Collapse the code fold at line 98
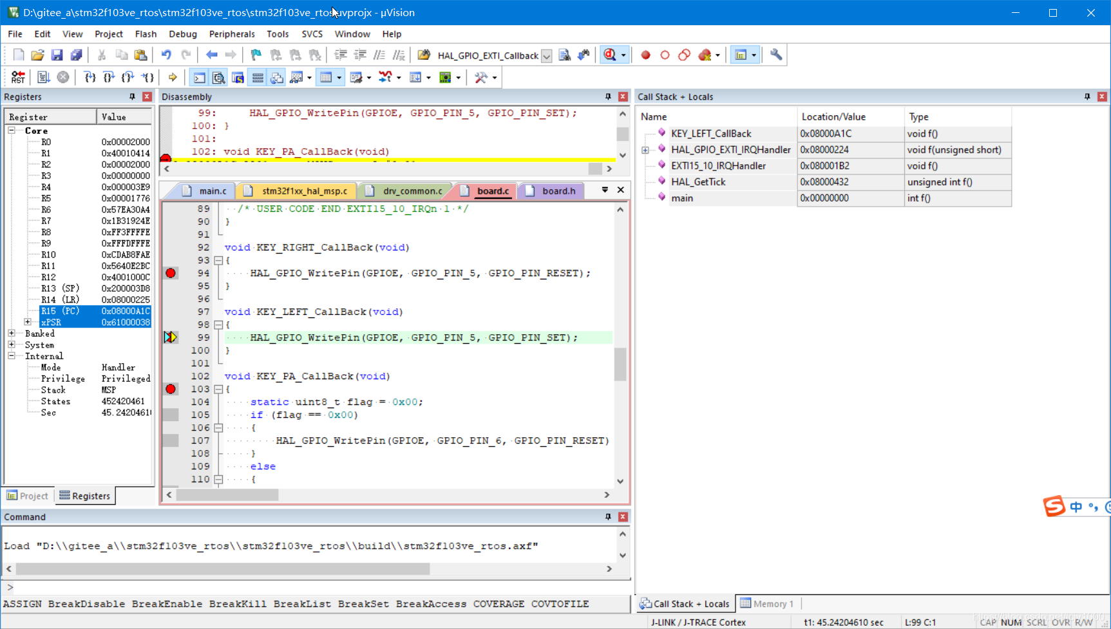The height and width of the screenshot is (629, 1111). (218, 325)
